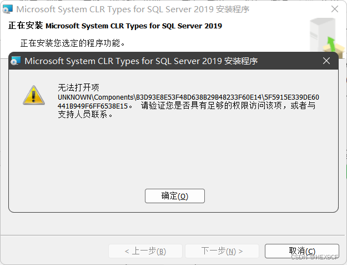347x265 pixels.
Task: Confirm error dialog with 确定(O) button
Action: pos(174,196)
